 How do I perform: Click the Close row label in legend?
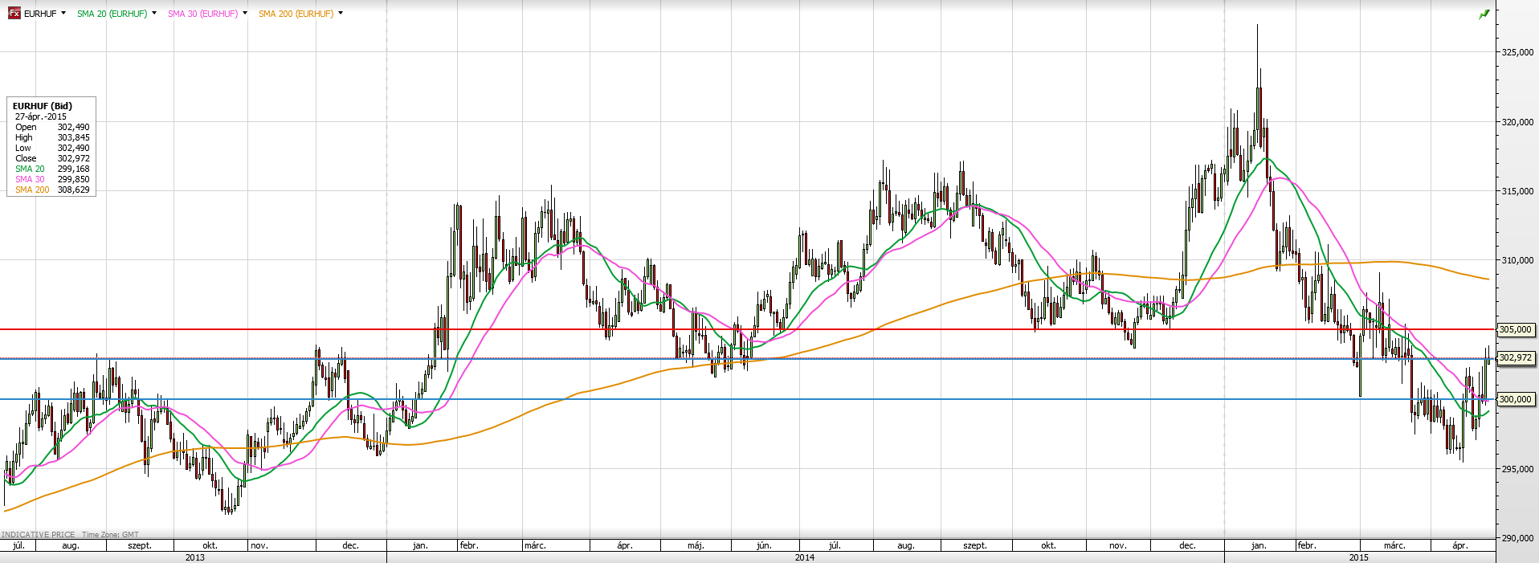[26, 158]
